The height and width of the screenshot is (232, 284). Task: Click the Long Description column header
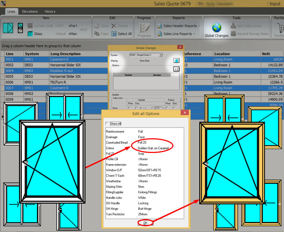pyautogui.click(x=65, y=54)
